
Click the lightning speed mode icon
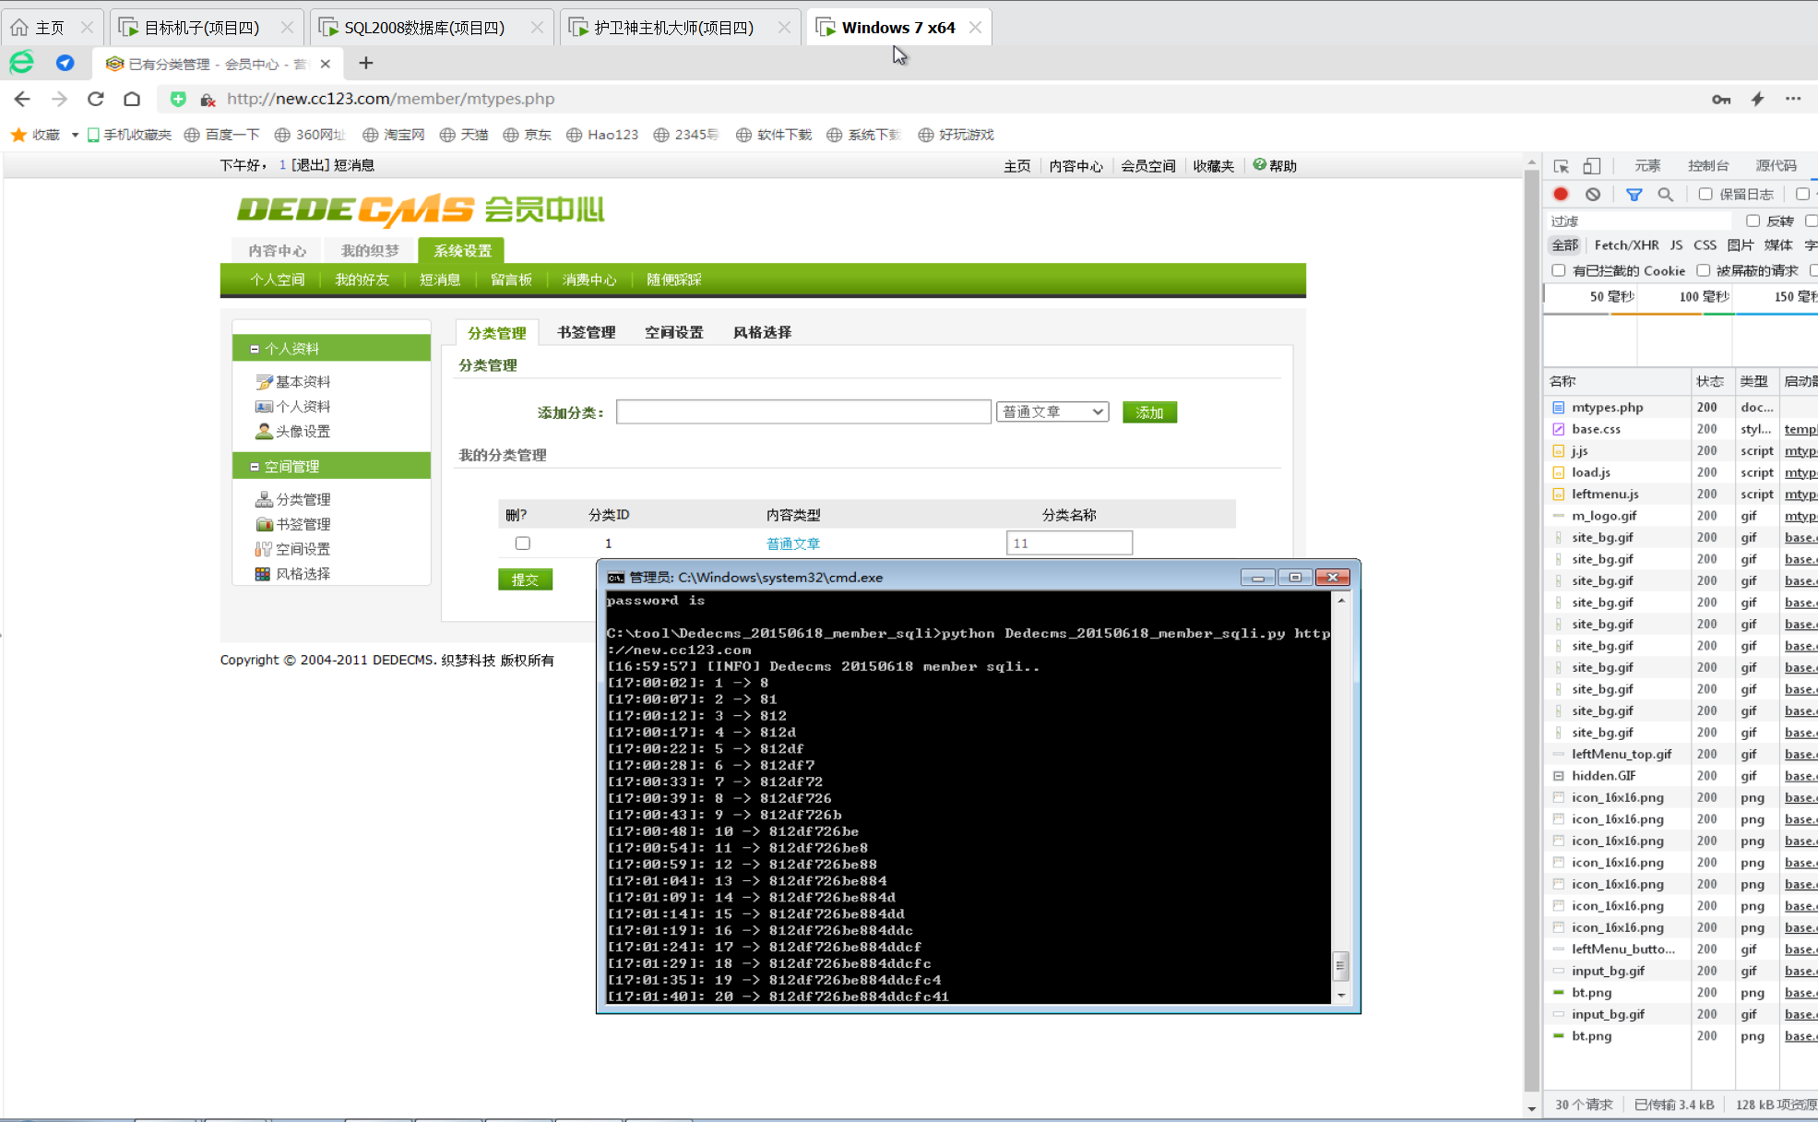[x=1757, y=99]
